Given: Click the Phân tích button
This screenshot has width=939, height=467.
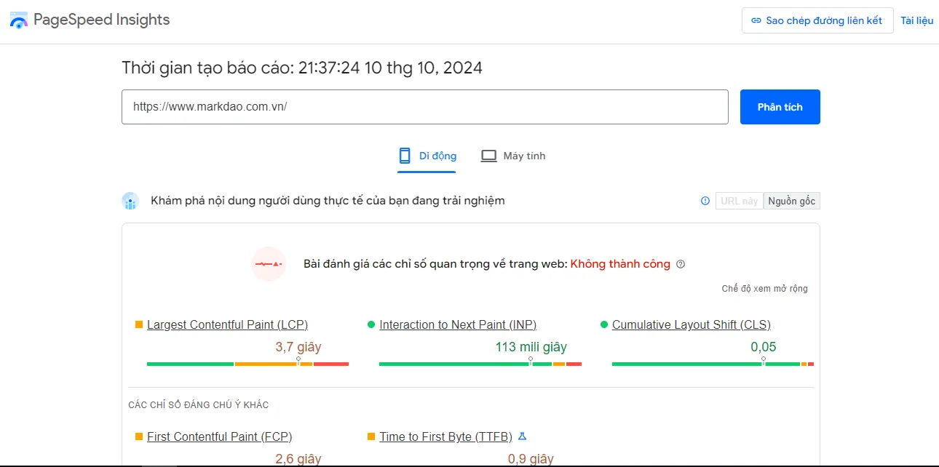Looking at the screenshot, I should [x=780, y=106].
